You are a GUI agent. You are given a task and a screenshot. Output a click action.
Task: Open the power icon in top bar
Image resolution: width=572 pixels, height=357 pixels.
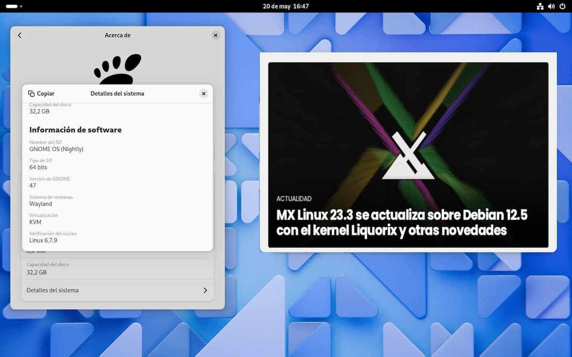tap(563, 6)
